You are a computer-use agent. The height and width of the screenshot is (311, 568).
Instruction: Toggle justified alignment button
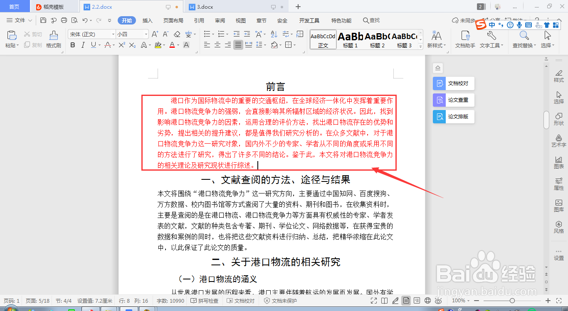238,45
